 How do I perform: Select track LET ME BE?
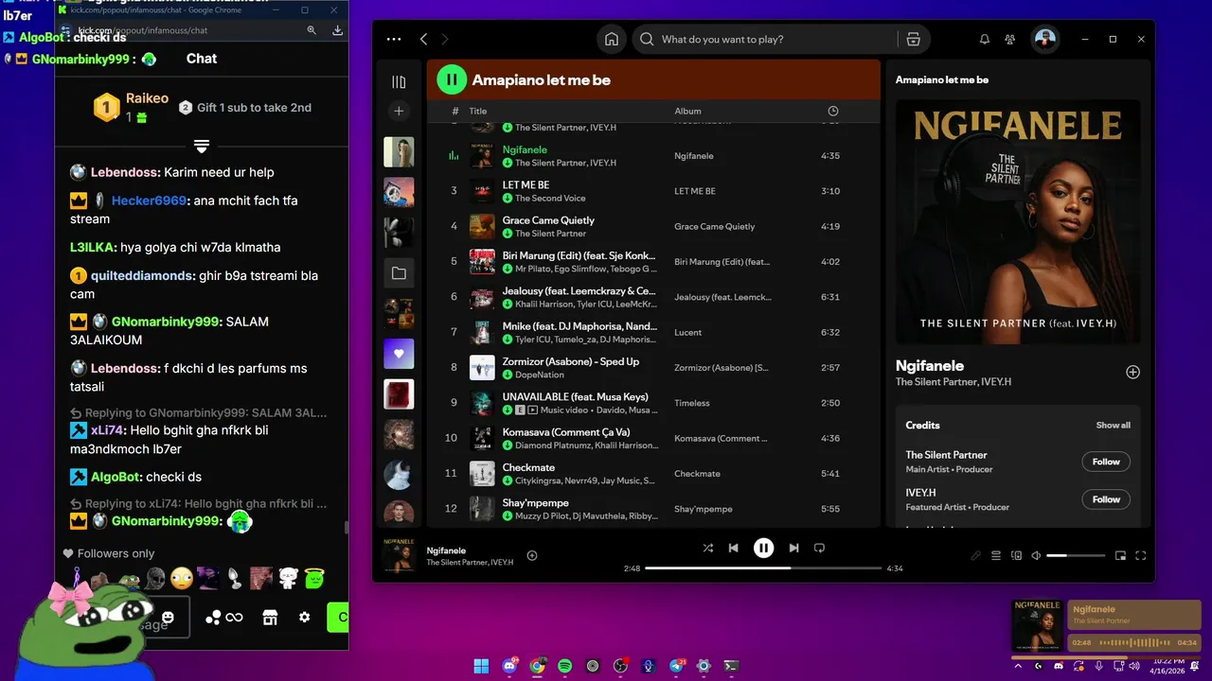(x=653, y=191)
